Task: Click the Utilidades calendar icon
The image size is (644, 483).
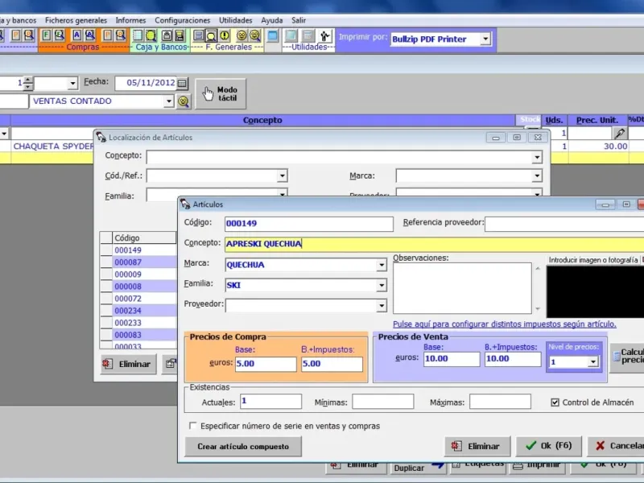Action: (308, 35)
